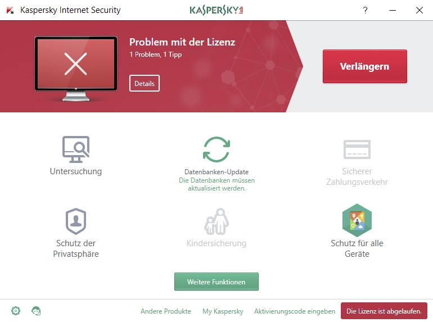Show license problem Details
The height and width of the screenshot is (322, 433).
click(145, 83)
